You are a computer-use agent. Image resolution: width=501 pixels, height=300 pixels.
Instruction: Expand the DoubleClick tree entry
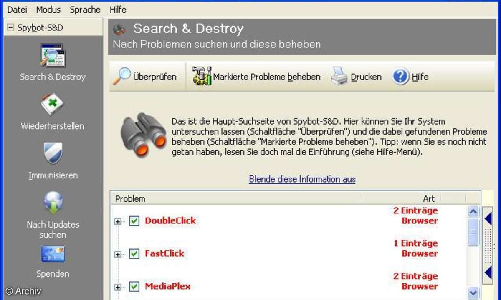pos(118,222)
